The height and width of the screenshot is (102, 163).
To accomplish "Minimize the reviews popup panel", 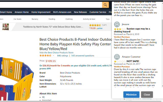I will click(x=131, y=94).
